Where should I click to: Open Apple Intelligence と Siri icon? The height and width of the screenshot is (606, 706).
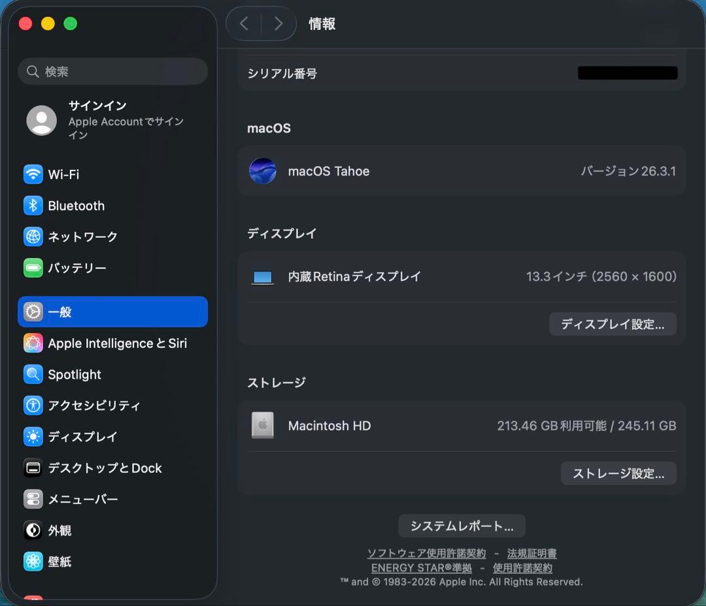(33, 343)
